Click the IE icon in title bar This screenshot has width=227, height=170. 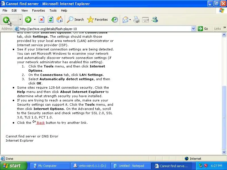point(3,3)
